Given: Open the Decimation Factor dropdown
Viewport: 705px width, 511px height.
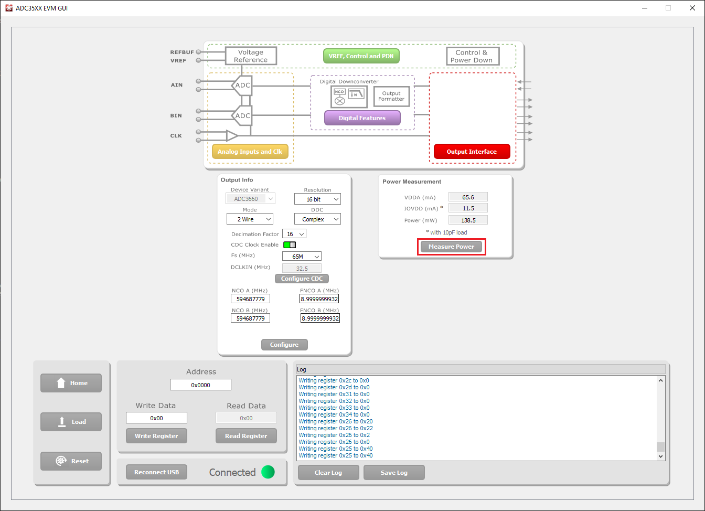Looking at the screenshot, I should (294, 234).
